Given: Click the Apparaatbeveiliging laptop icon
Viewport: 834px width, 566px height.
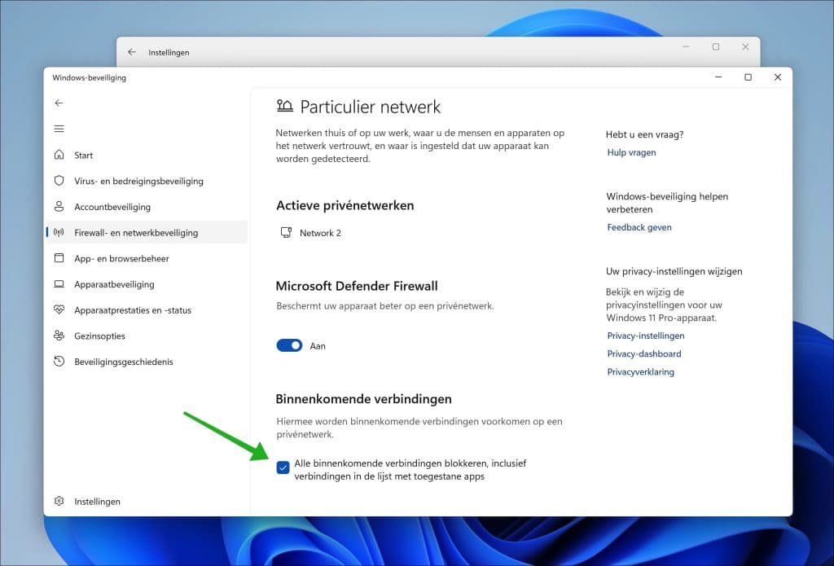Looking at the screenshot, I should click(59, 284).
